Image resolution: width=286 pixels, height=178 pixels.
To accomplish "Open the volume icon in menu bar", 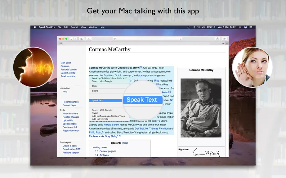I will [203, 27].
